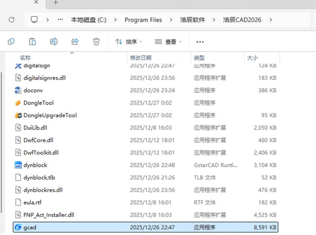Click the 8,591 KB size cell
This screenshot has width=316, height=235.
[x=265, y=227]
